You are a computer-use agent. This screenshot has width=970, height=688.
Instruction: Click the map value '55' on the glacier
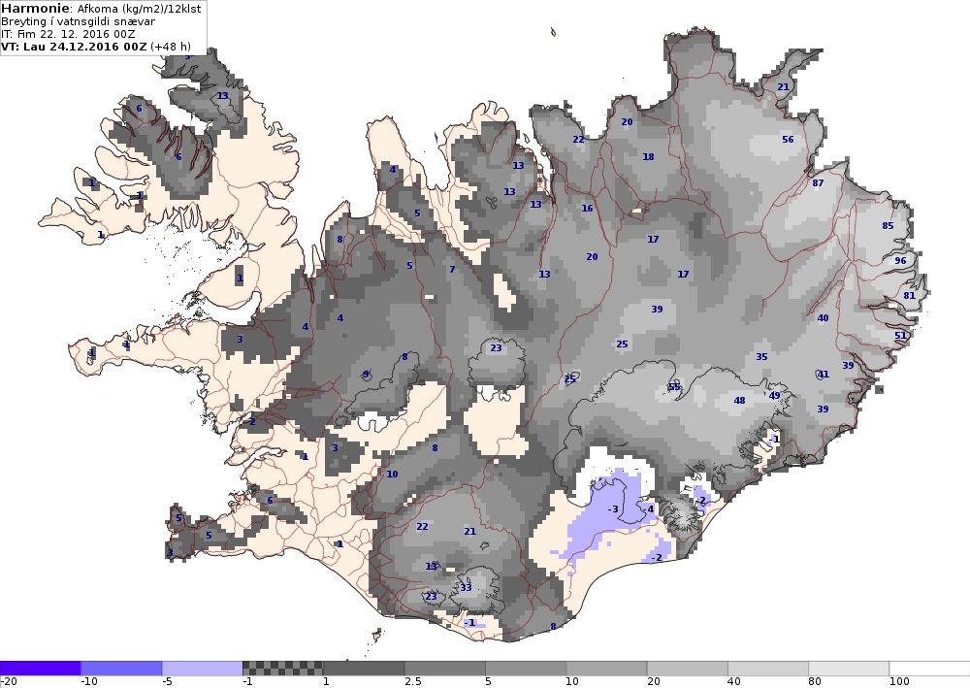tap(674, 387)
